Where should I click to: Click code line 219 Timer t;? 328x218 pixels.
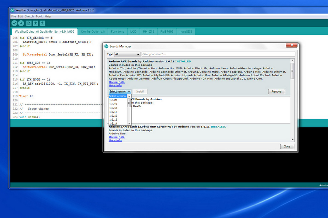pos(26,96)
